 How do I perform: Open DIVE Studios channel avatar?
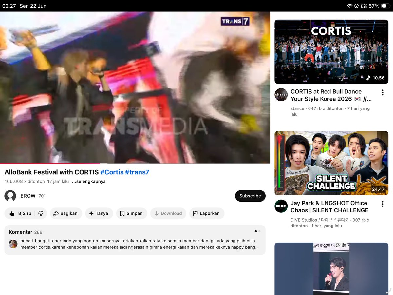coord(281,206)
